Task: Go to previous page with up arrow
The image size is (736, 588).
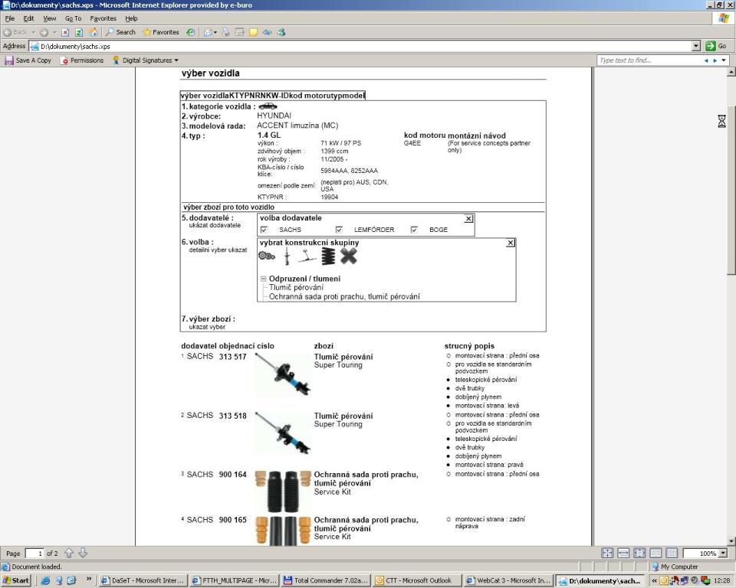Action: click(x=69, y=554)
